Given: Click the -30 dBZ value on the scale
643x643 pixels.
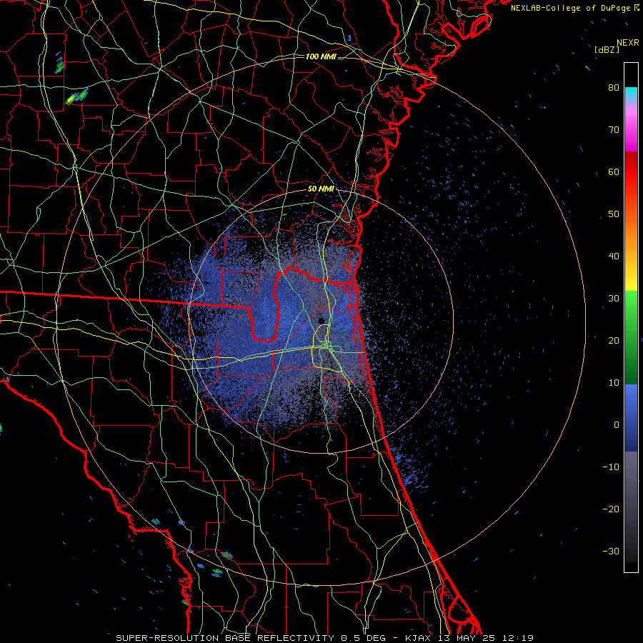Looking at the screenshot, I should coord(611,552).
